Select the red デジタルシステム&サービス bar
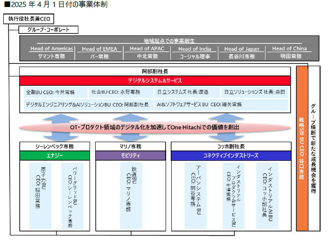Viewport: 328px width, 240px height. point(155,81)
